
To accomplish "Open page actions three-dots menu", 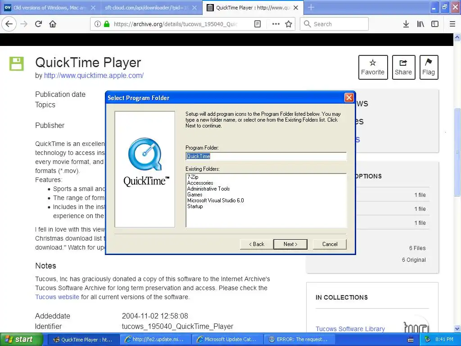I will pyautogui.click(x=276, y=24).
